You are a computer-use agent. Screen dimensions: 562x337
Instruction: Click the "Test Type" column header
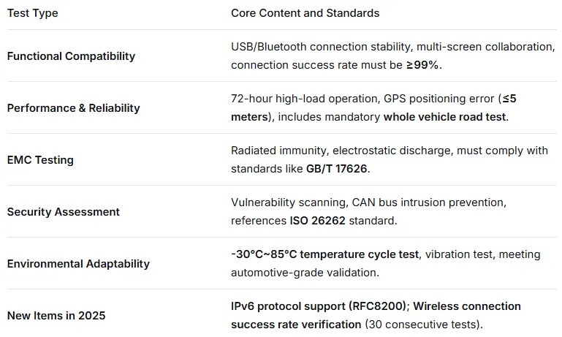click(x=33, y=13)
